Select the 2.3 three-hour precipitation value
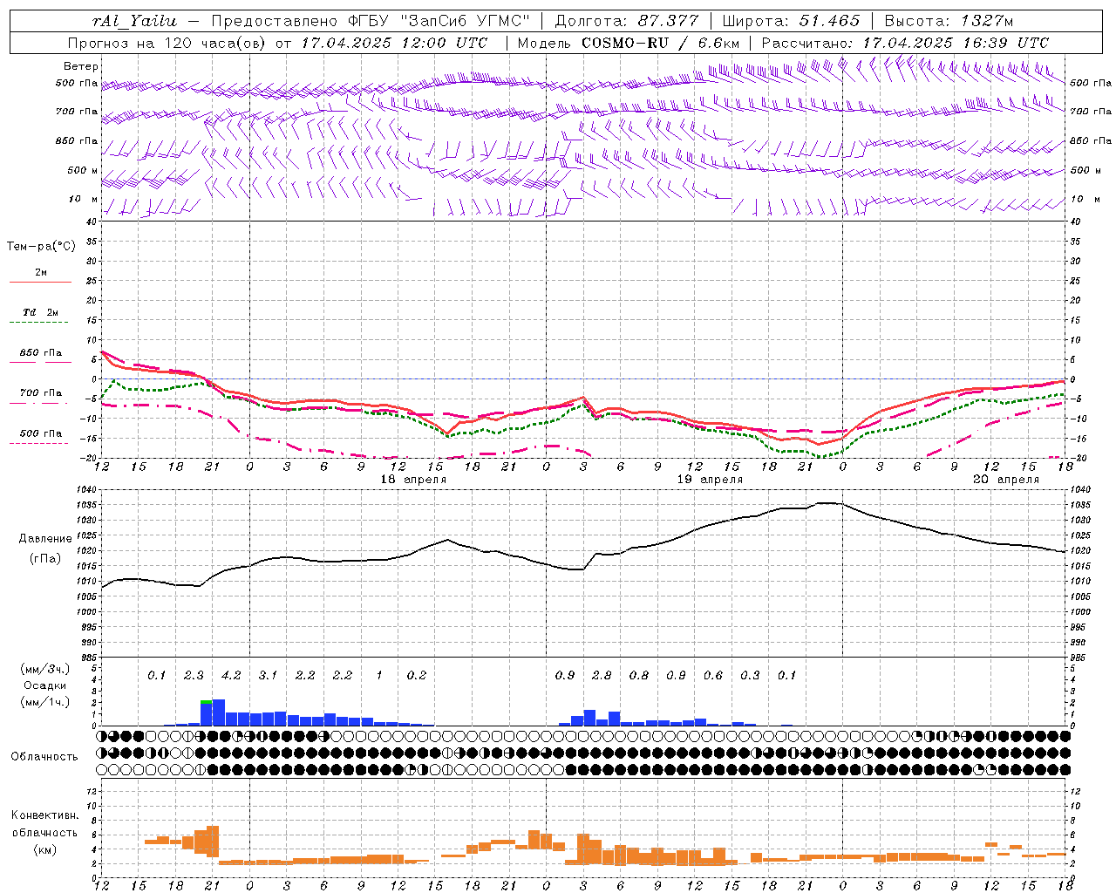Image resolution: width=1116 pixels, height=893 pixels. [194, 675]
